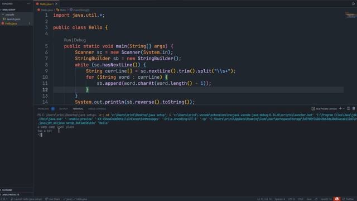Open Hello.java in the Explorer tree
Viewport: 357px width, 201px height.
pyautogui.click(x=11, y=23)
